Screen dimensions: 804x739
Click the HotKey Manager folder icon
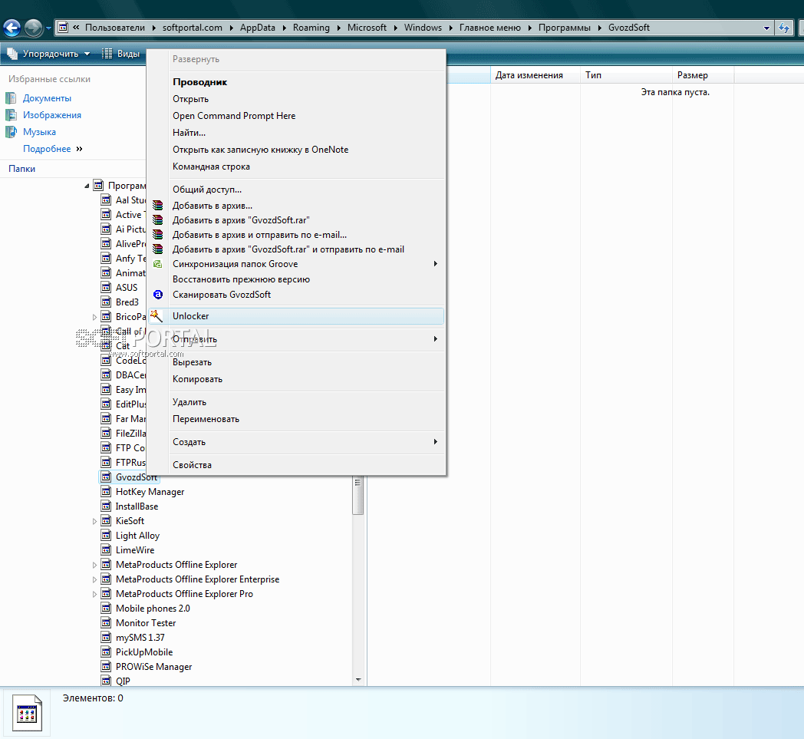(106, 491)
